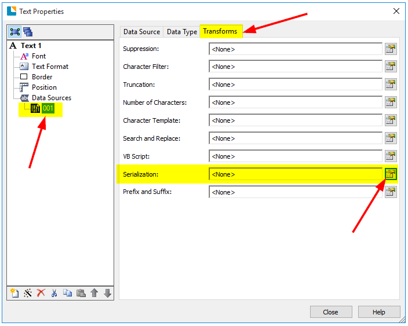Open the Data Type tab
This screenshot has height=326, width=408.
click(x=182, y=32)
